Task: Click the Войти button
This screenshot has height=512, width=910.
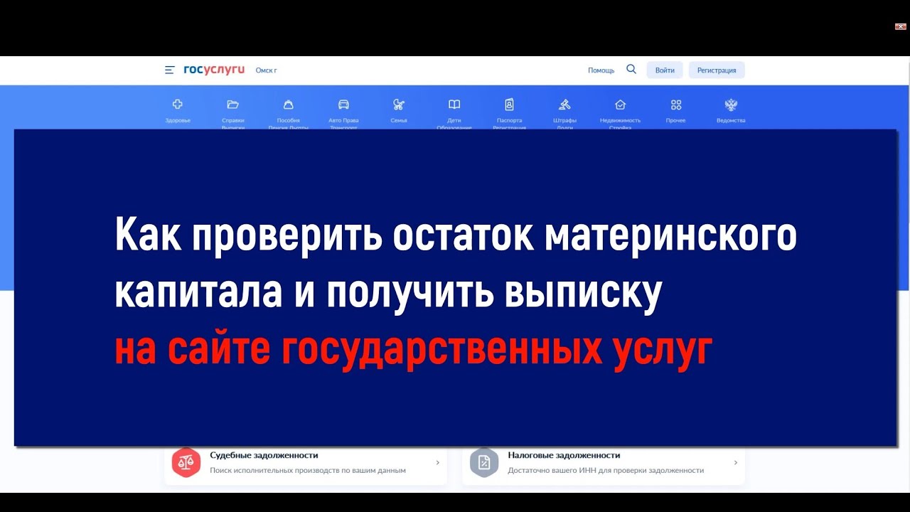Action: point(665,70)
